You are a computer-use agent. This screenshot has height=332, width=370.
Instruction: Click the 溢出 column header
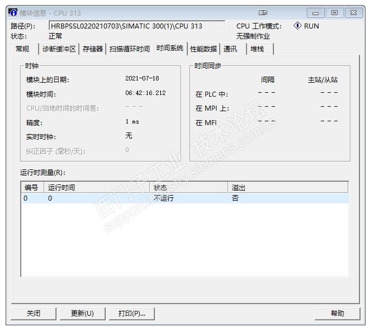pos(288,188)
